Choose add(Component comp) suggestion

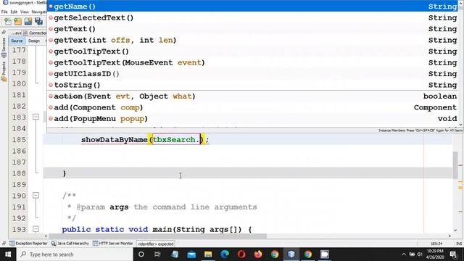point(253,108)
